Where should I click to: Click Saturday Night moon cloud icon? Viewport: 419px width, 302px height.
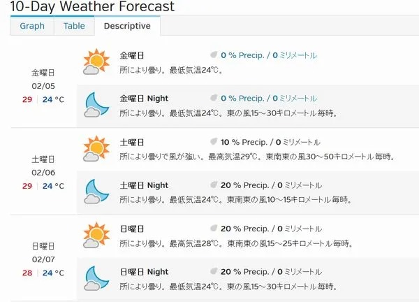click(x=96, y=191)
